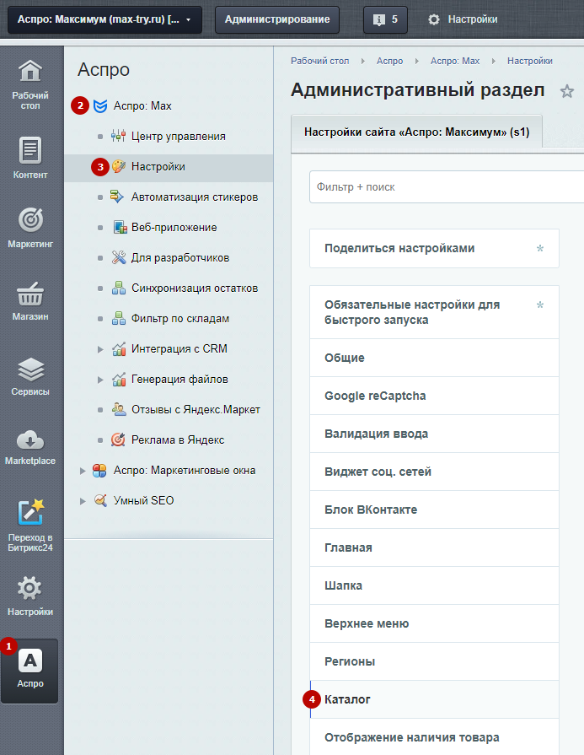Expand the Генерация файлов node
584x755 pixels.
tap(100, 380)
